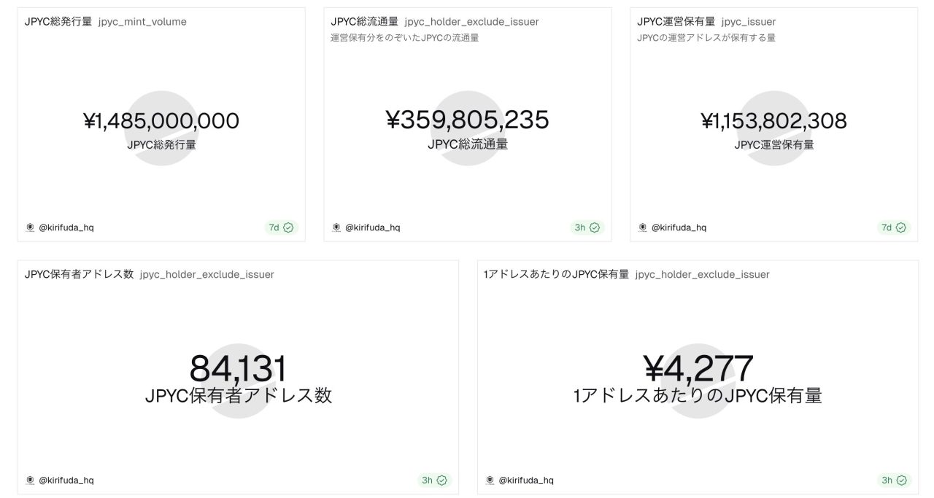
Task: Click the check icon in JPYC総流通量 panel
Action: pos(595,227)
